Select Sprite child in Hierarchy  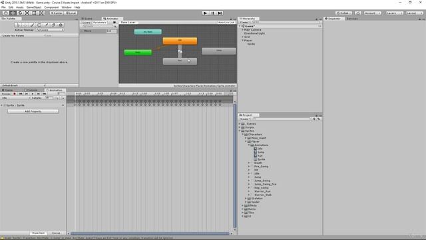pos(251,44)
